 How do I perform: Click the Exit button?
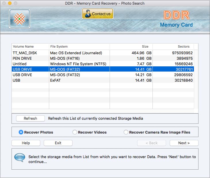click(x=58, y=143)
